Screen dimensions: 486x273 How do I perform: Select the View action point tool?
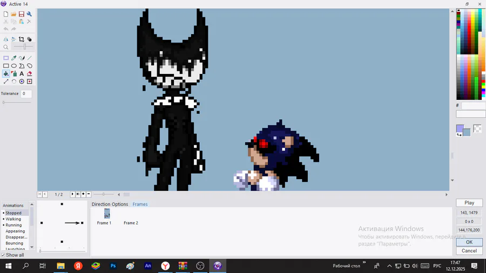[30, 81]
